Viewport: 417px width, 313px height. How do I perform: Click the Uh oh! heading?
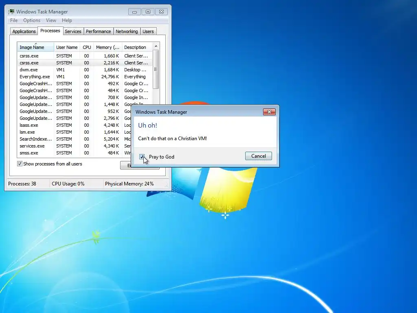[x=147, y=126]
